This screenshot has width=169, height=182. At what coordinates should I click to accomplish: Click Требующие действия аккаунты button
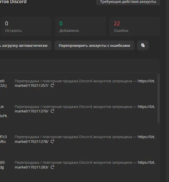click(x=128, y=2)
